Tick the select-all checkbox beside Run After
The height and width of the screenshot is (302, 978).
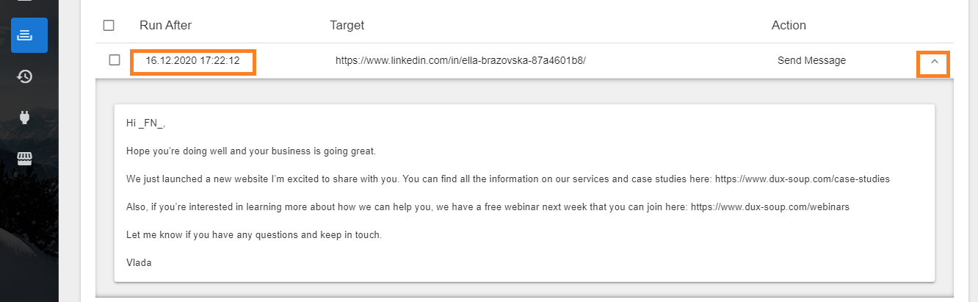click(x=109, y=25)
